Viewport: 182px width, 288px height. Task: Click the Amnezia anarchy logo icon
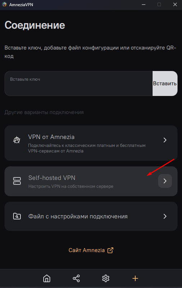click(17, 140)
